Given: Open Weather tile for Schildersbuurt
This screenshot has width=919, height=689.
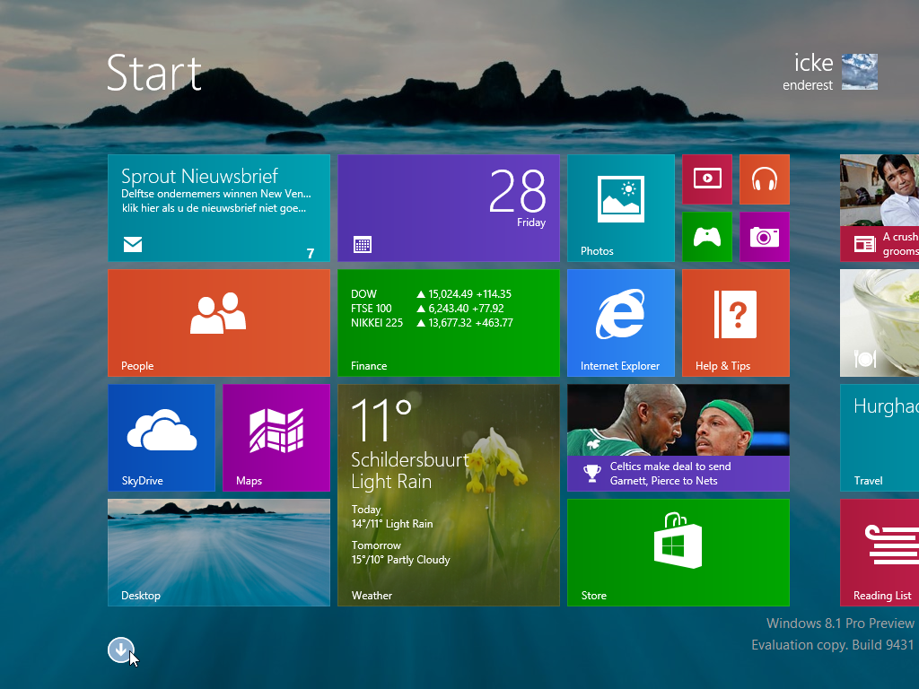Looking at the screenshot, I should tap(448, 495).
